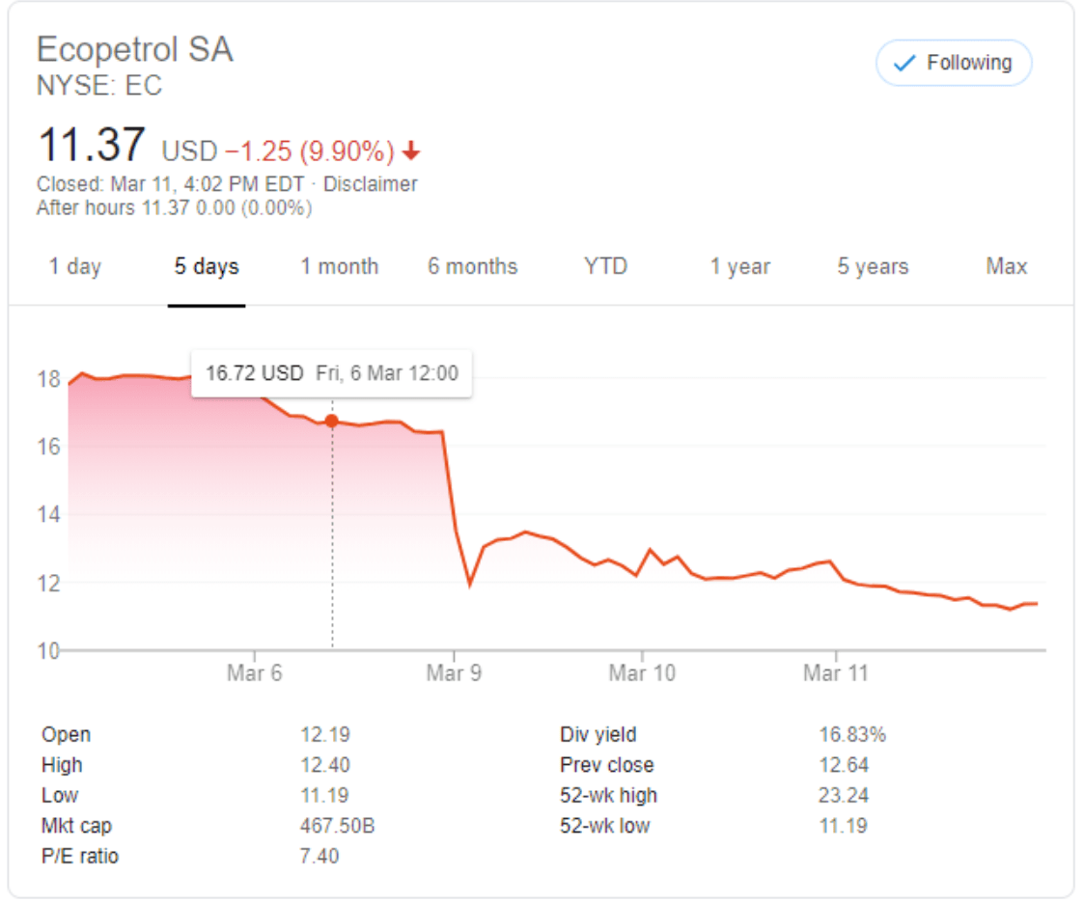Click the Mar 9 axis label

tap(453, 672)
